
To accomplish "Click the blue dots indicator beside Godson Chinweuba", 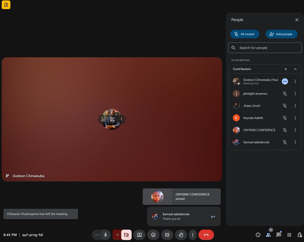I will (285, 81).
